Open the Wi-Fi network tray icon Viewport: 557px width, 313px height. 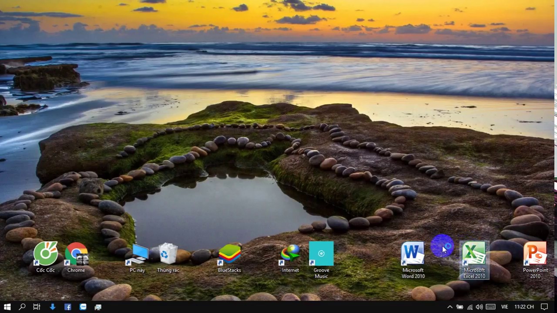[x=470, y=307]
